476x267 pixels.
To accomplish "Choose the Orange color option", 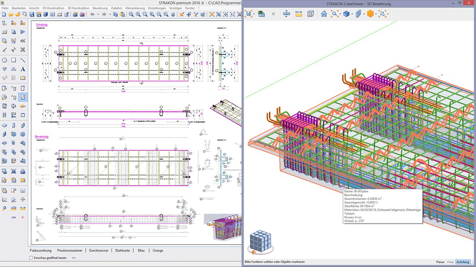I will 158,251.
